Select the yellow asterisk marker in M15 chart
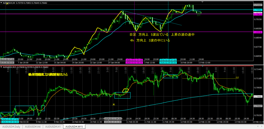264x129 pixels. (x=113, y=104)
